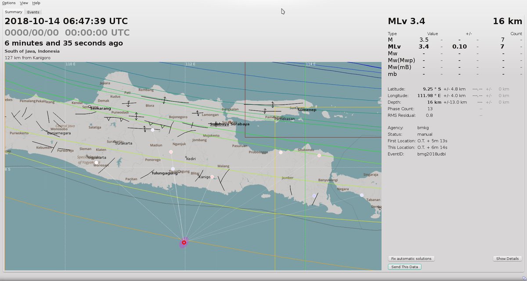The image size is (527, 281).
Task: Click the '127 km from Kanigoro' text
Action: point(28,57)
